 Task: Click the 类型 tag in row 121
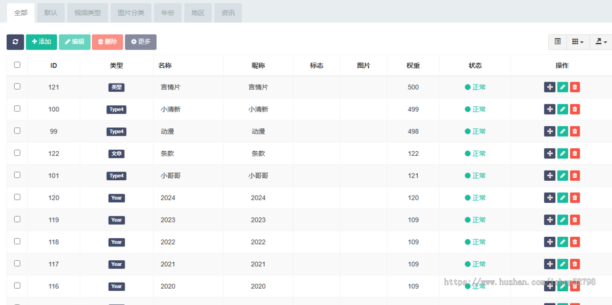pyautogui.click(x=116, y=87)
